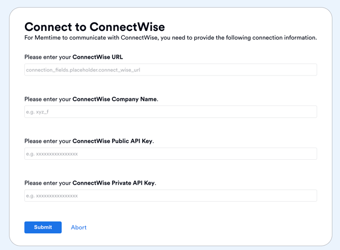The width and height of the screenshot is (340, 250).
Task: Click the connect_wise_url placeholder text
Action: click(x=83, y=70)
